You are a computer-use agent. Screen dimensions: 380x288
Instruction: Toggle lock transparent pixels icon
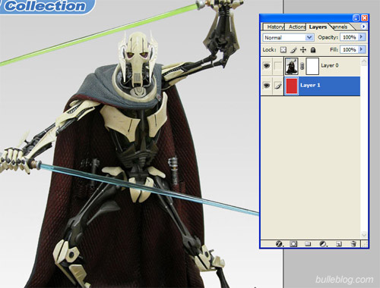point(283,50)
